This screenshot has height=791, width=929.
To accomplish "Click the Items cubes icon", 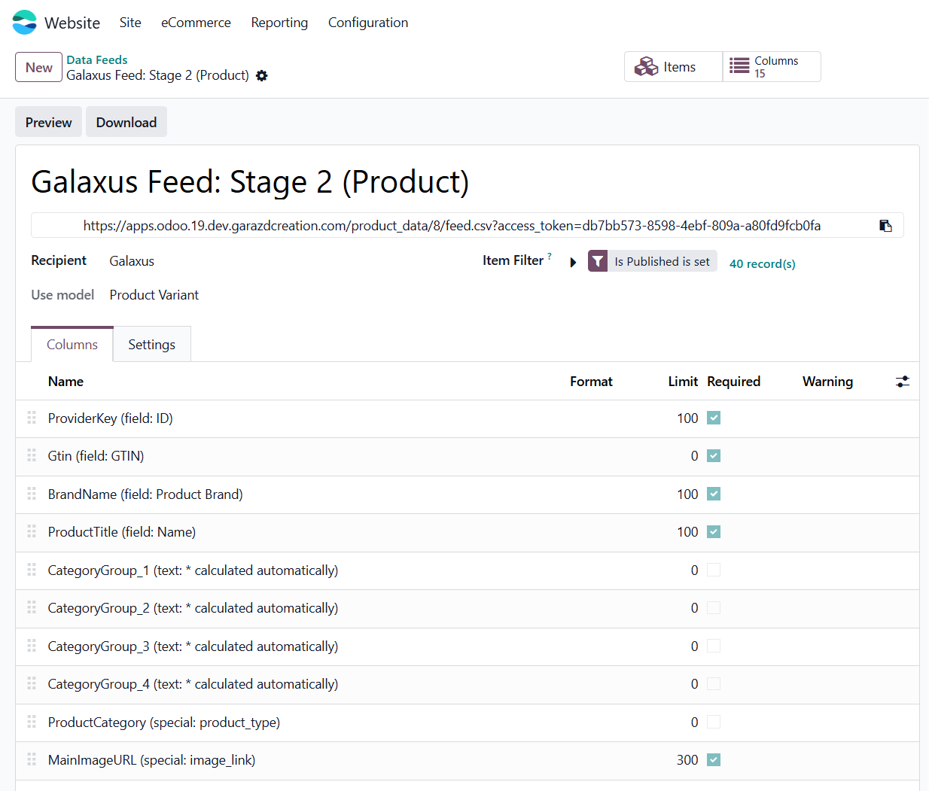I will pos(646,67).
